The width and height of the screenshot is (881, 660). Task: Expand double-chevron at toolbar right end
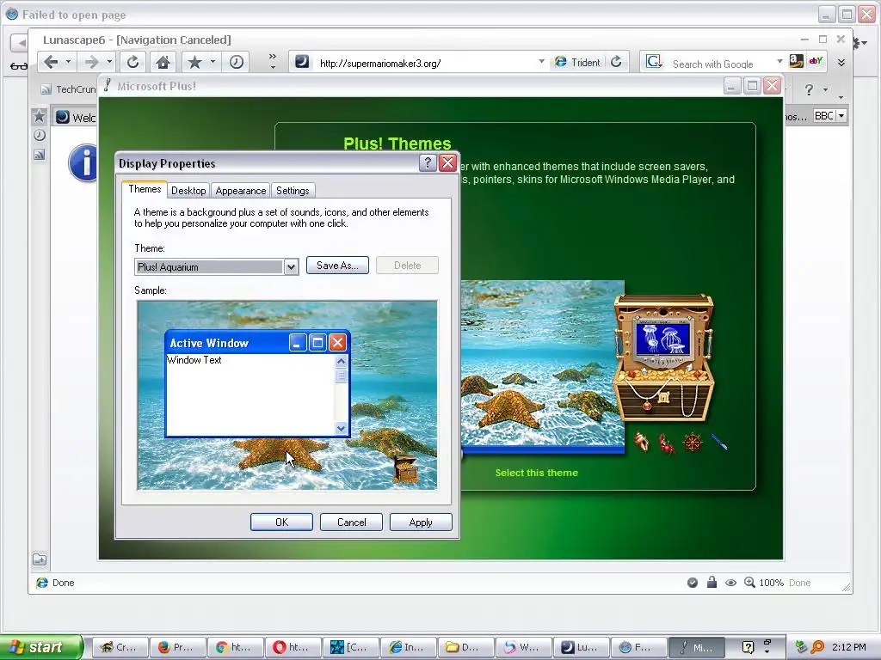[841, 62]
